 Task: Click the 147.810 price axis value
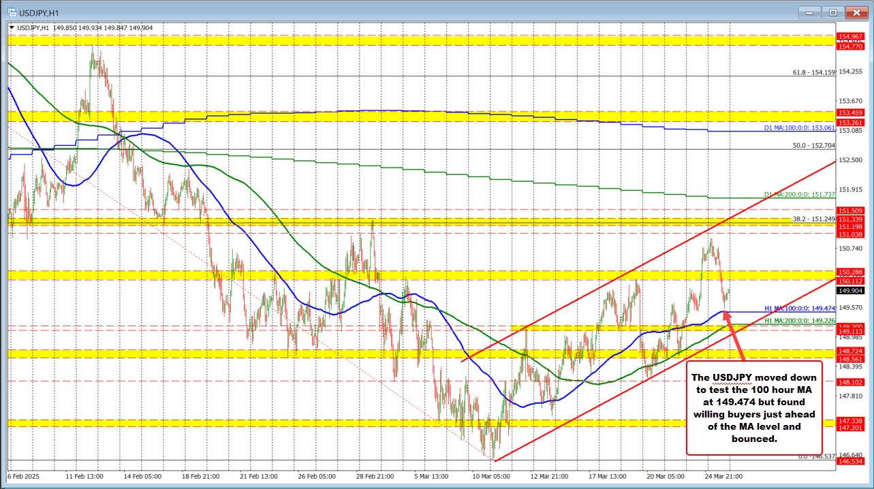tap(851, 396)
